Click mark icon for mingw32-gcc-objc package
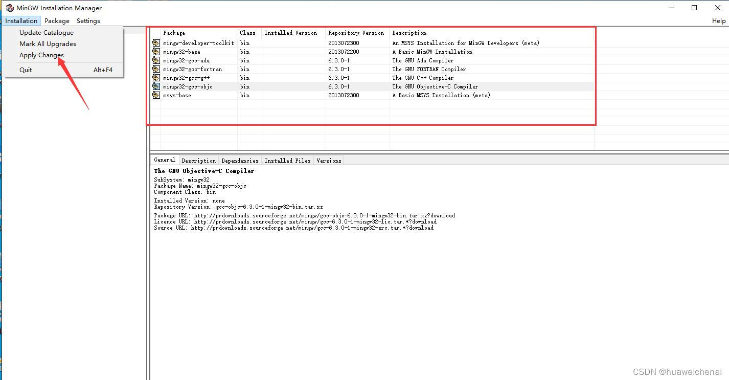Image resolution: width=729 pixels, height=380 pixels. (156, 86)
